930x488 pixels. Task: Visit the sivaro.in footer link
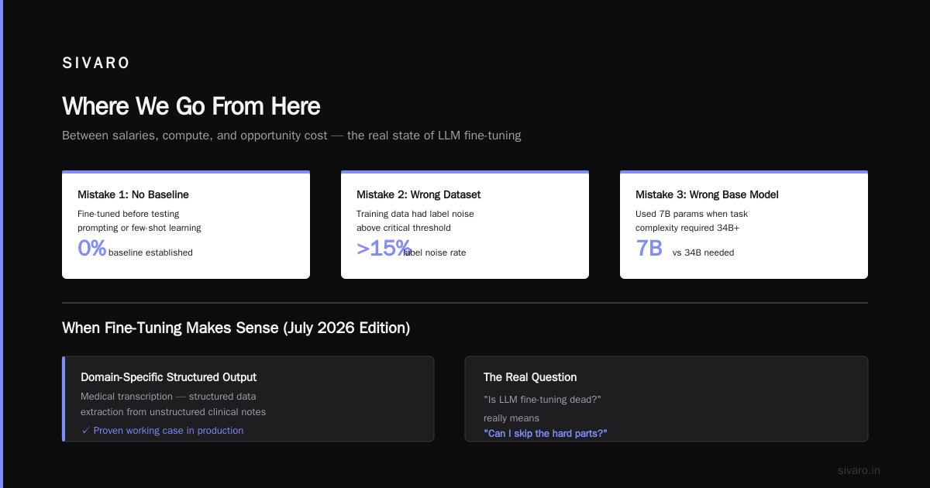pyautogui.click(x=859, y=470)
